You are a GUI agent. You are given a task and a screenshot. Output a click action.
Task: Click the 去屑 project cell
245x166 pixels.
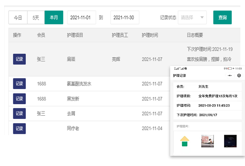(x=71, y=113)
